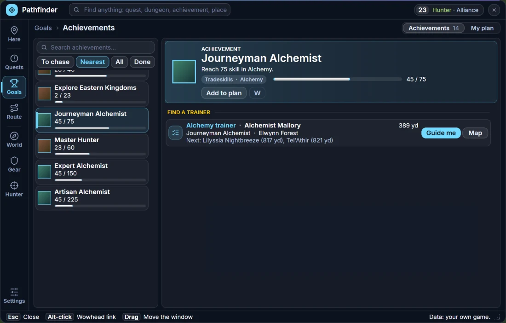506x323 pixels.
Task: Click the W Wowhead button
Action: [257, 93]
